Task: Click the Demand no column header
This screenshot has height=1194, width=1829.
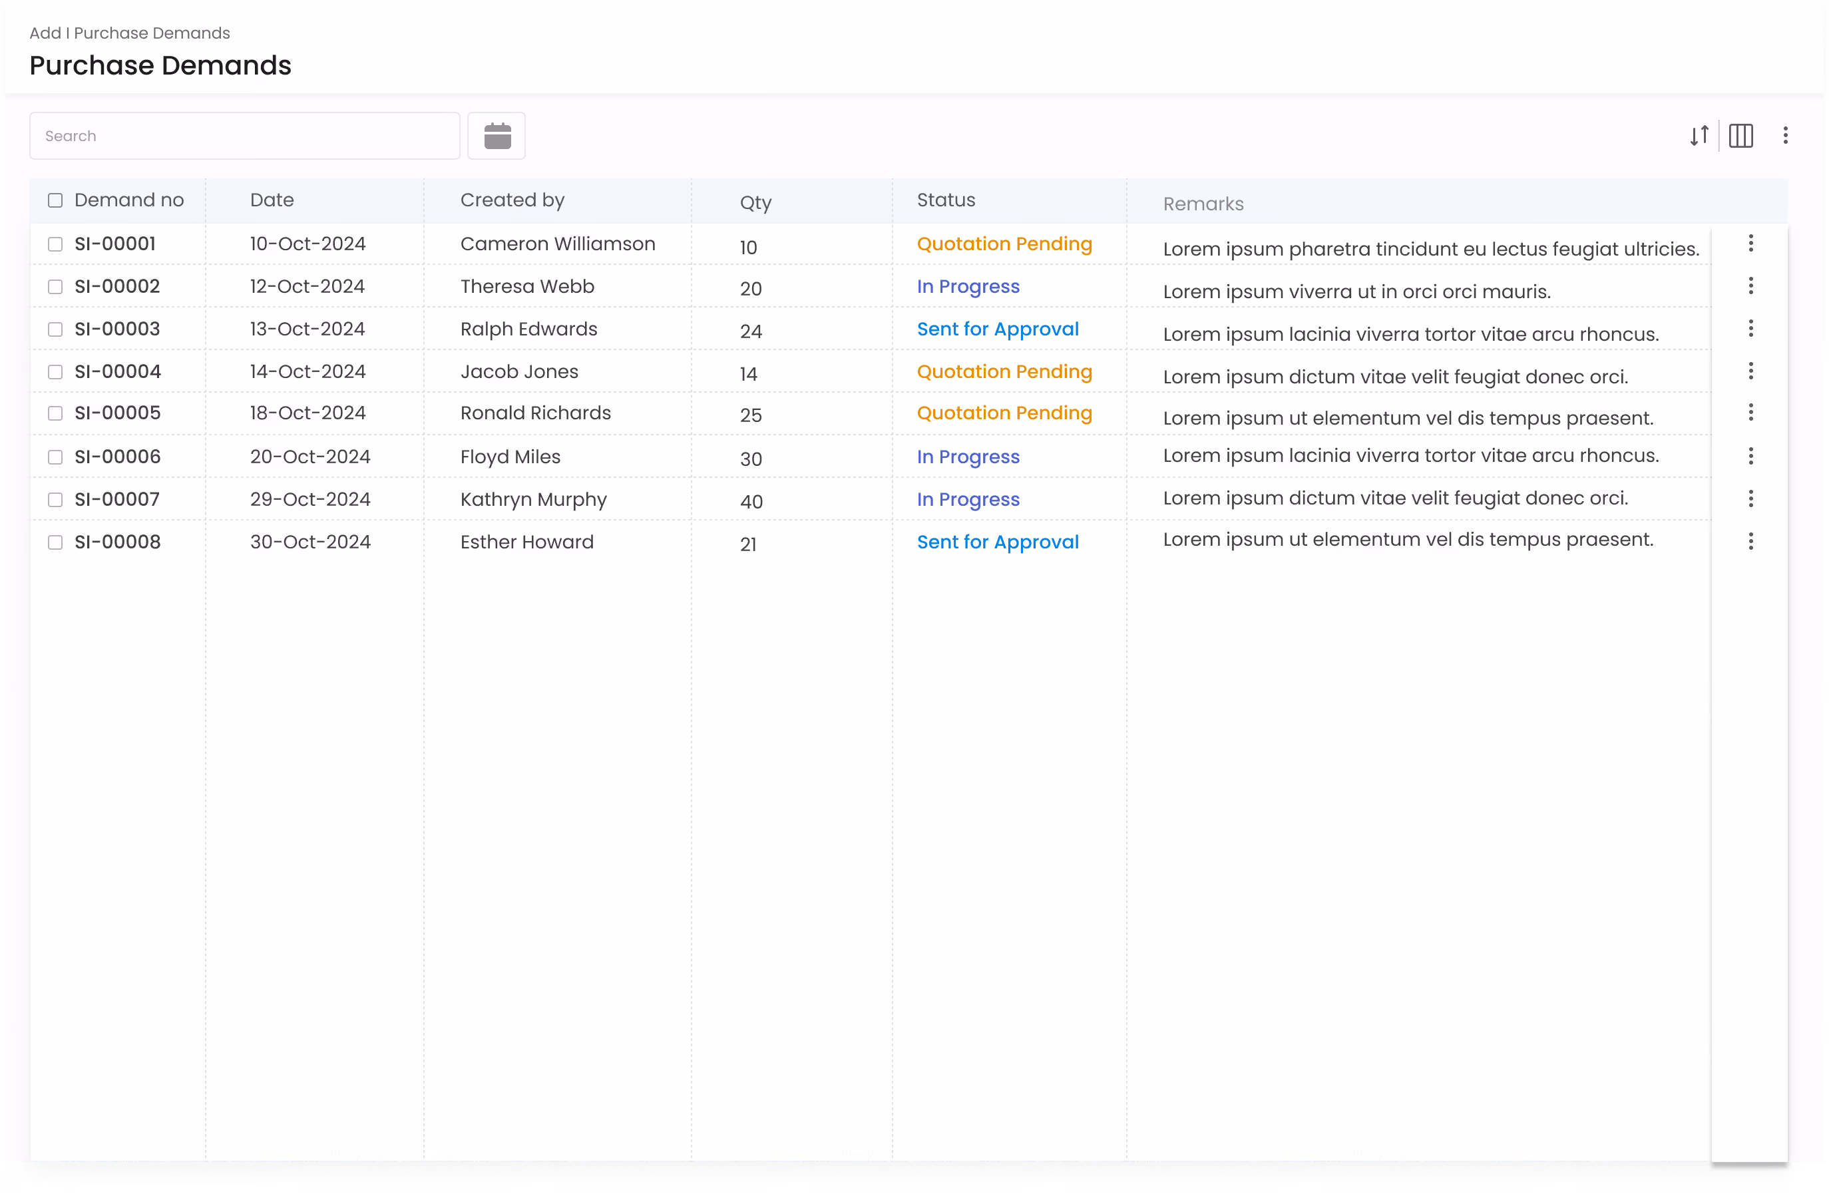Action: [129, 200]
